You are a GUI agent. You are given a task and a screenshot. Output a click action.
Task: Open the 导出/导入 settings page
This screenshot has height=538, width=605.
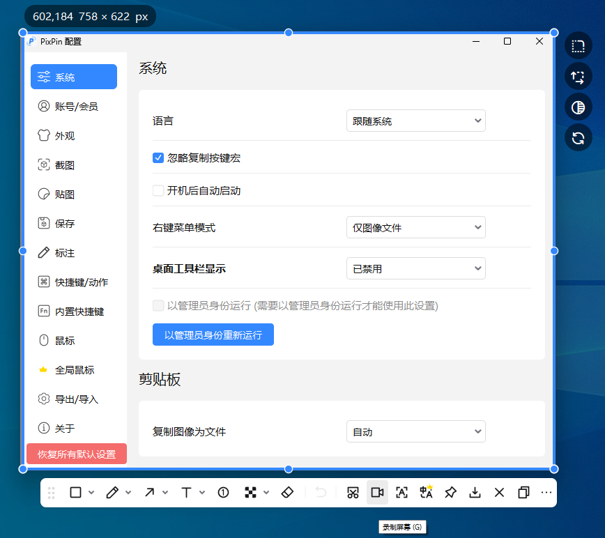pos(74,399)
